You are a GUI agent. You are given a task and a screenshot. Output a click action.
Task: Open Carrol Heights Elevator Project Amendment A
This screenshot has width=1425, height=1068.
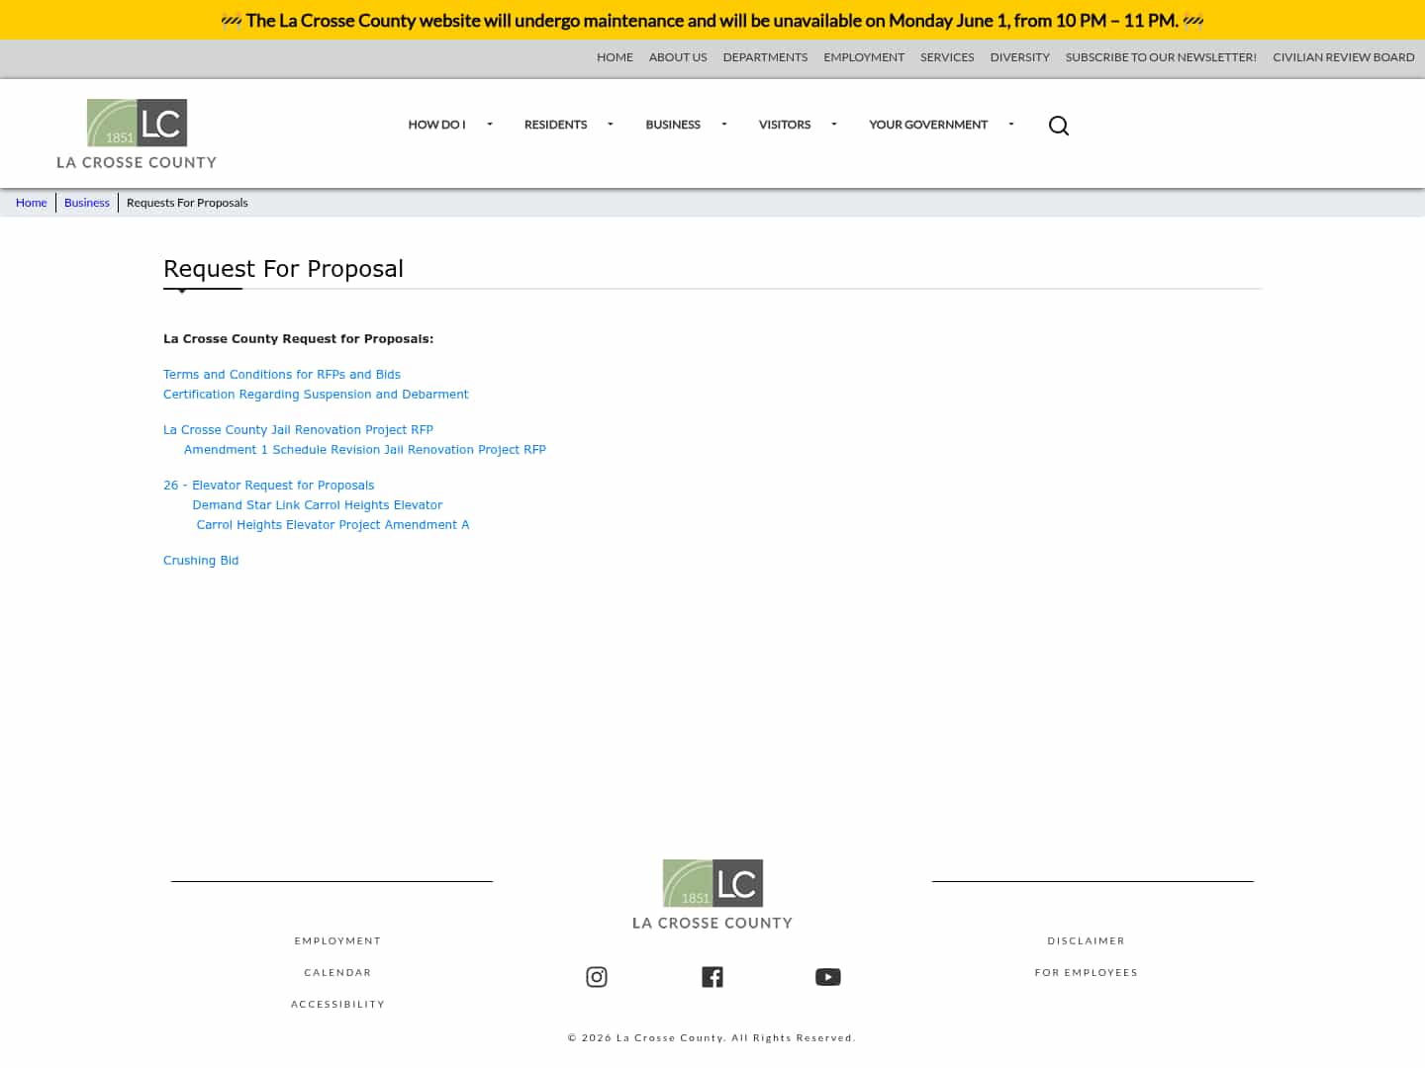click(x=332, y=525)
